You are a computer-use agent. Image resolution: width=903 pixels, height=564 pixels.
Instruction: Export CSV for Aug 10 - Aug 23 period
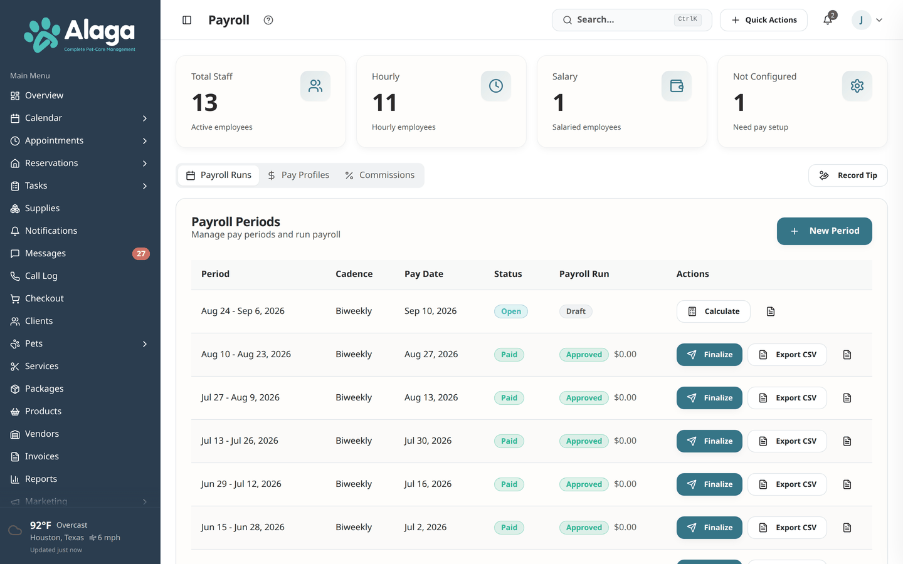[787, 355]
